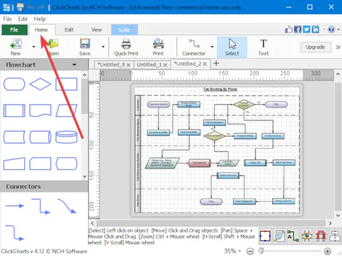
Task: Click the Connector tool icon
Action: point(194,44)
